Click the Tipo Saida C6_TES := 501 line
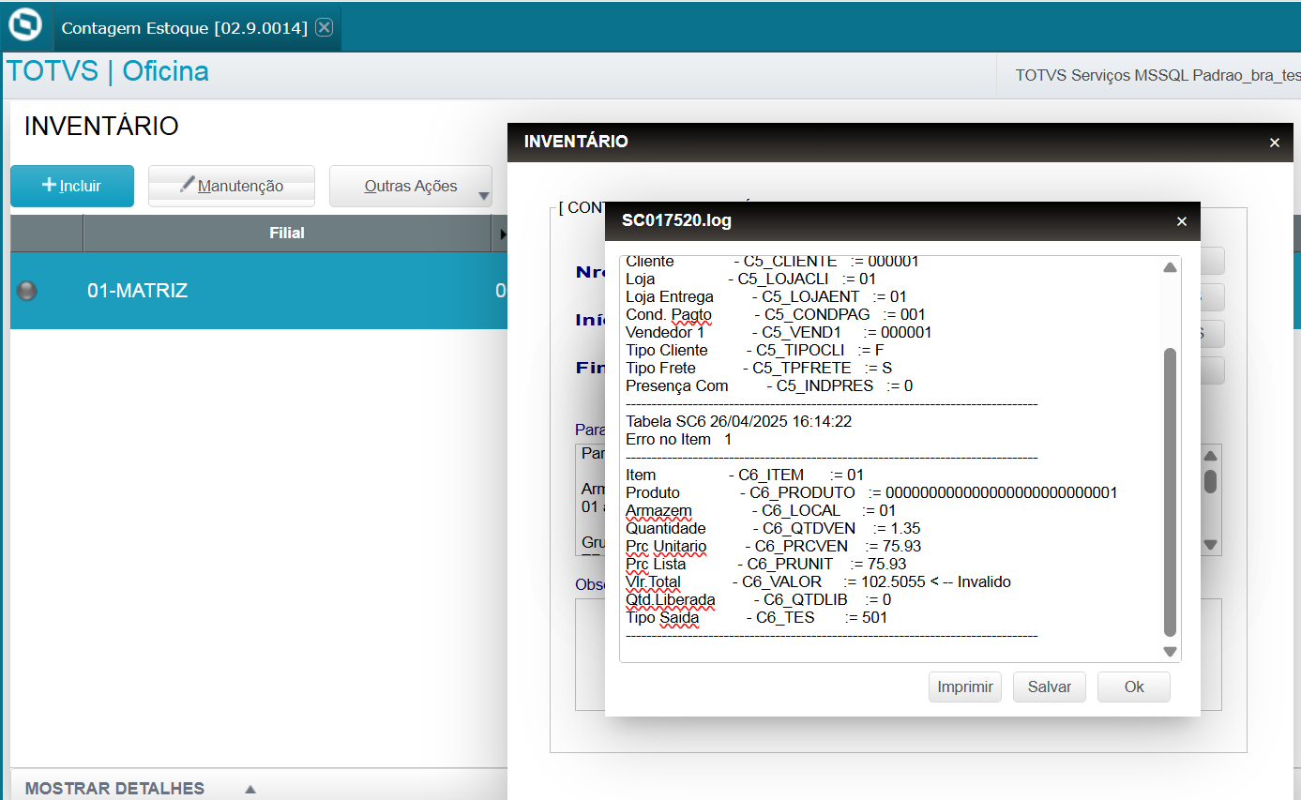Screen dimensions: 1301x800 tap(756, 618)
